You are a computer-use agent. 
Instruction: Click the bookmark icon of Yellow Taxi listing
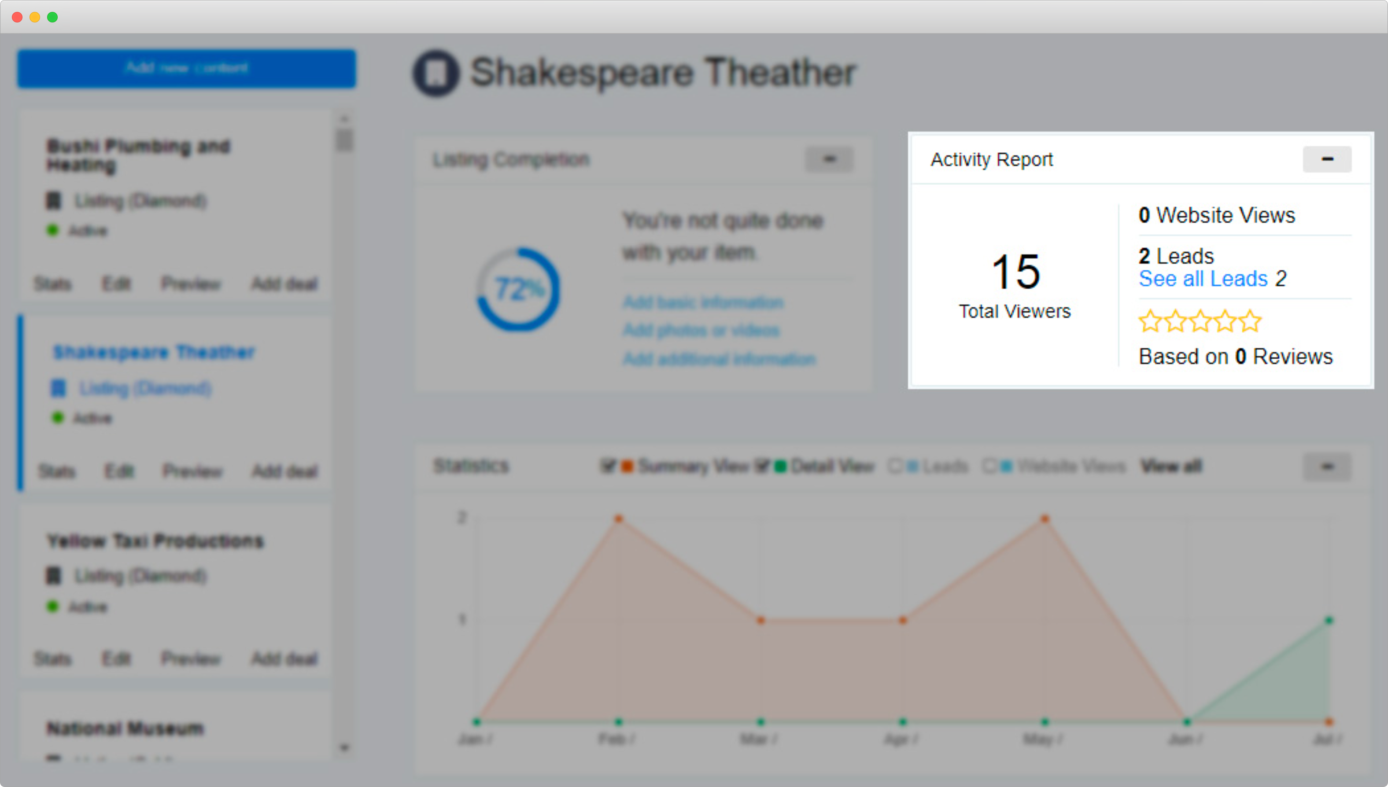pyautogui.click(x=54, y=575)
